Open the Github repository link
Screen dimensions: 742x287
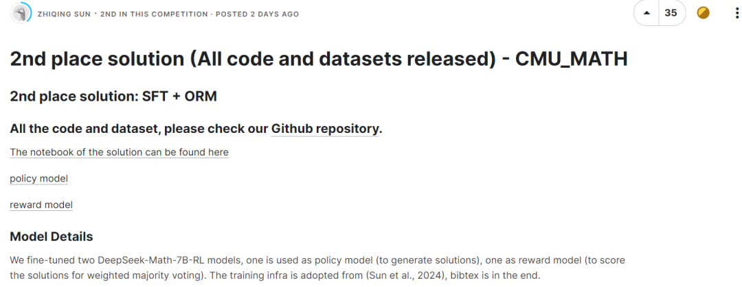325,129
